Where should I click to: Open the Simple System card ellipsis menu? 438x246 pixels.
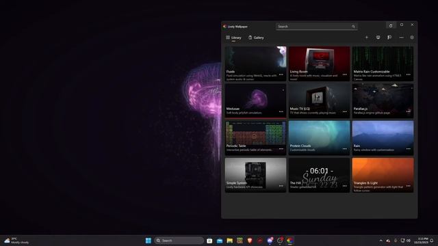281,186
